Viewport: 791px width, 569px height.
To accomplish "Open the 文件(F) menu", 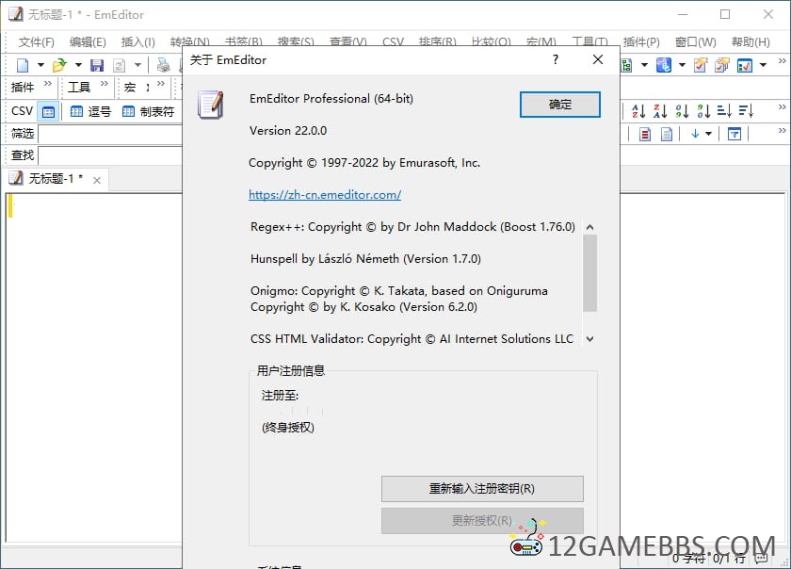I will [37, 42].
